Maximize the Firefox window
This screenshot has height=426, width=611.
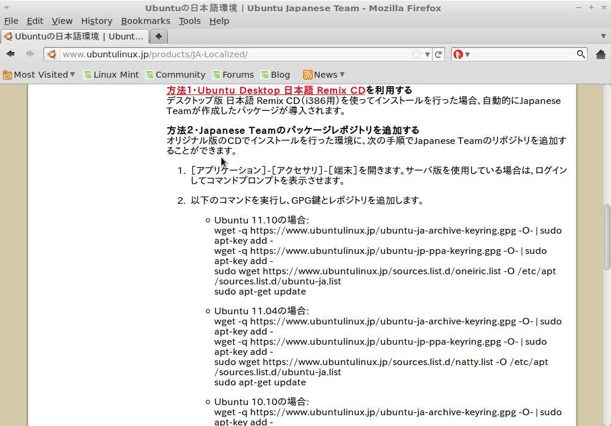[591, 8]
